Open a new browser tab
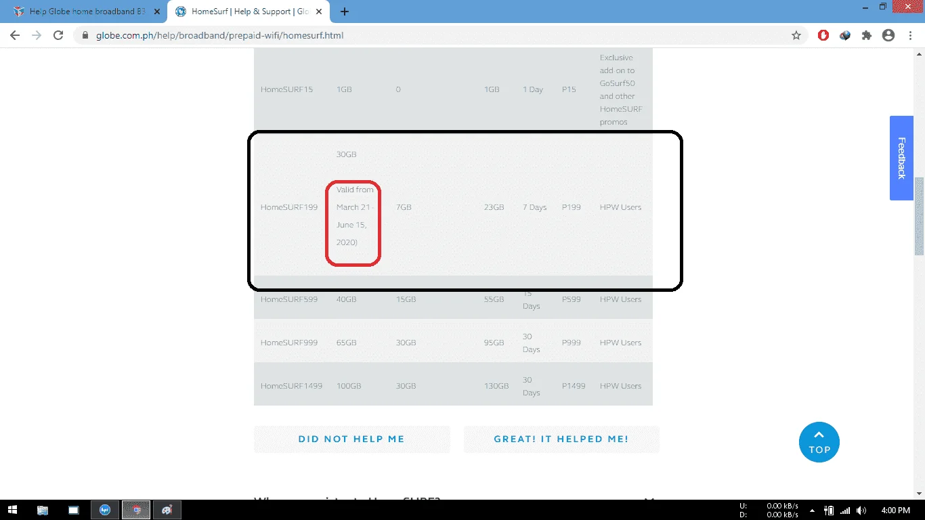The image size is (925, 520). click(345, 12)
